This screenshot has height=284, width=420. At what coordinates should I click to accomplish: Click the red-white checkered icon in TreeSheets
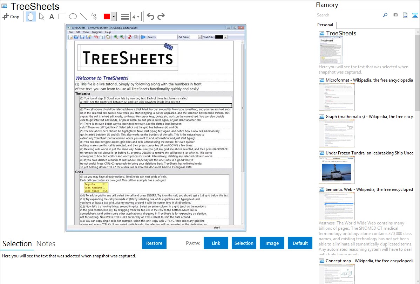click(130, 37)
